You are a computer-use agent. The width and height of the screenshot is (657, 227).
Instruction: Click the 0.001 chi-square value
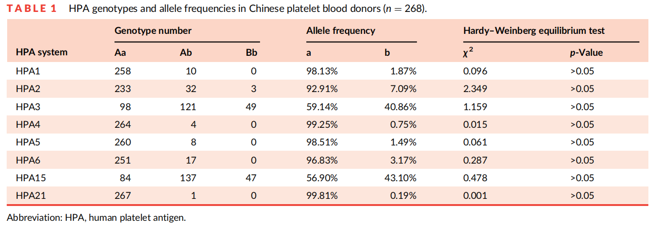pos(475,196)
